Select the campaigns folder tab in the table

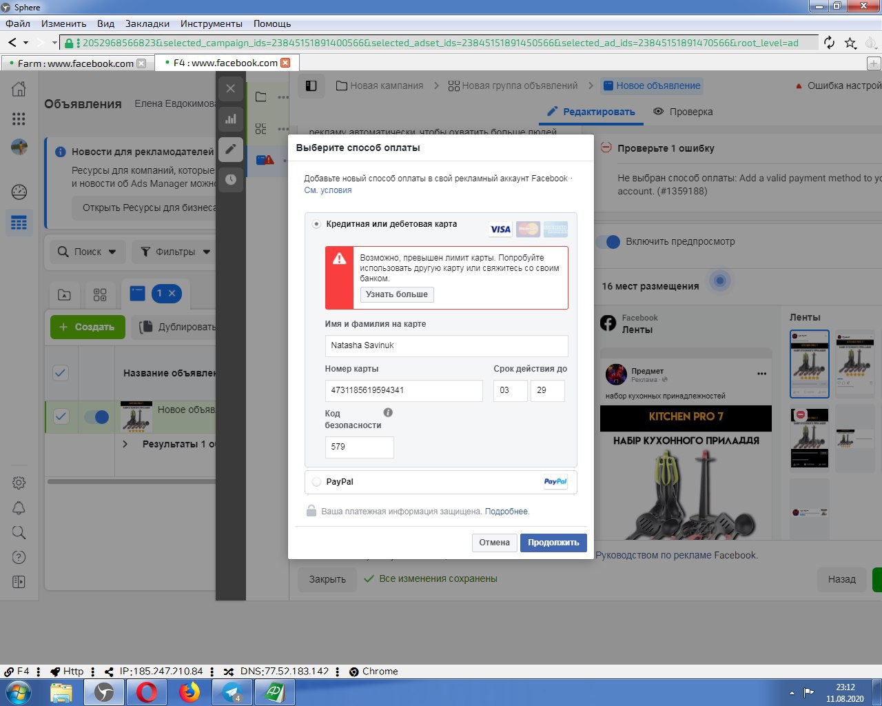click(64, 295)
